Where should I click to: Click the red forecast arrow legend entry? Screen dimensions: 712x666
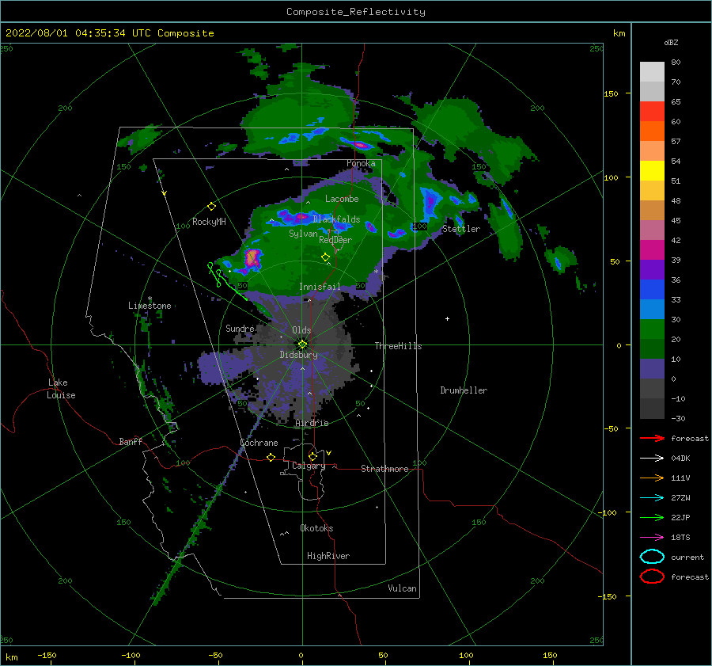point(674,438)
